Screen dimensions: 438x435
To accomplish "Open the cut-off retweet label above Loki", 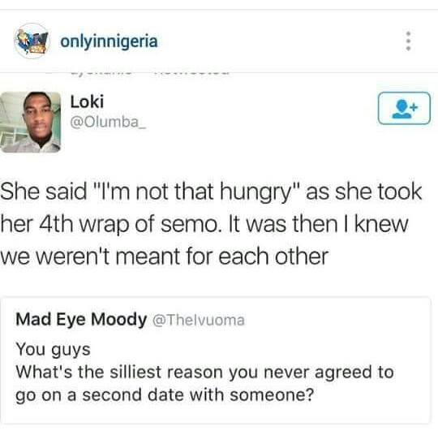I will click(x=151, y=74).
